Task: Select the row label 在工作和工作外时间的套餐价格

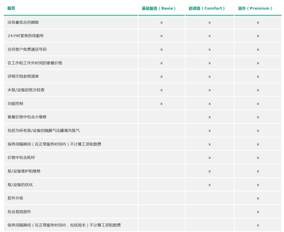Action: point(35,63)
